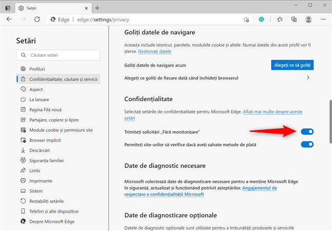The width and height of the screenshot is (332, 231).
Task: Click Date de diagnostic necesare heading
Action: pyautogui.click(x=165, y=166)
